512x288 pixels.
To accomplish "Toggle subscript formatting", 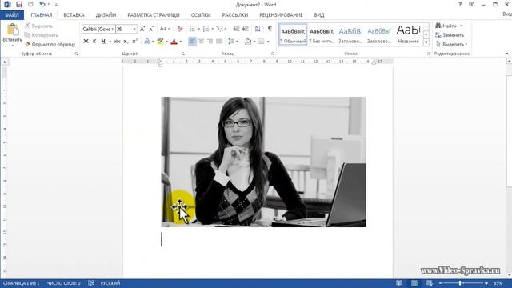I will coord(126,41).
